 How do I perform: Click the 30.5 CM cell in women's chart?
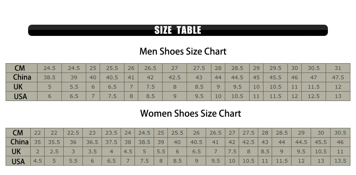[340, 133]
